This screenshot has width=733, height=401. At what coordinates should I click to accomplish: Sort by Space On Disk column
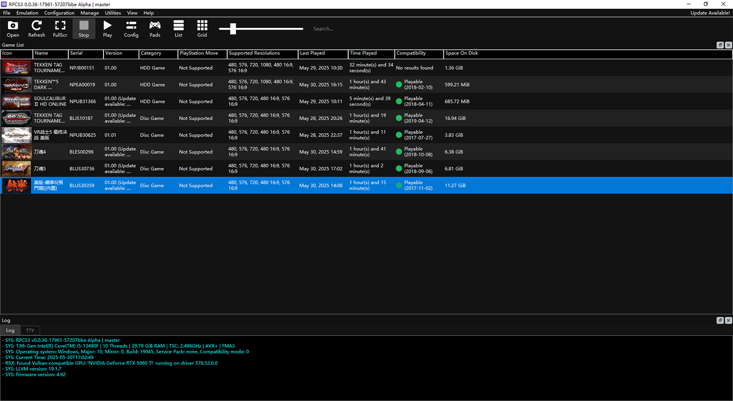pyautogui.click(x=588, y=54)
